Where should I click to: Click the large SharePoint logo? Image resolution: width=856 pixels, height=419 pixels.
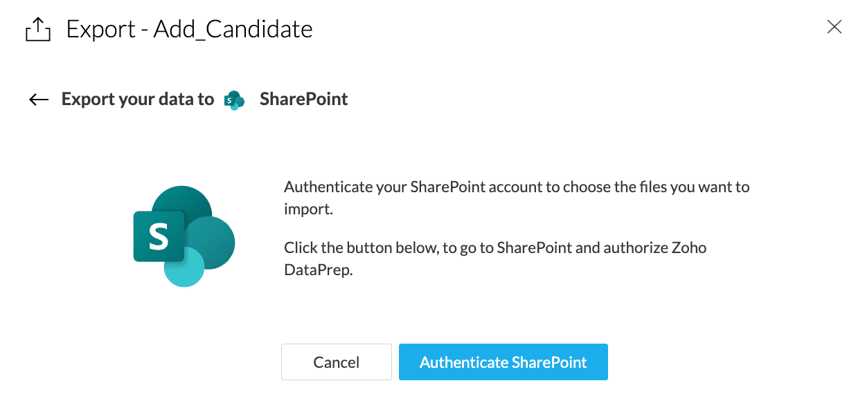(x=184, y=236)
